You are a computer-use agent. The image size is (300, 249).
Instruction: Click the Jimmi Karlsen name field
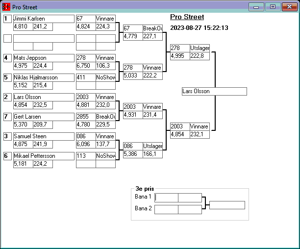point(43,19)
